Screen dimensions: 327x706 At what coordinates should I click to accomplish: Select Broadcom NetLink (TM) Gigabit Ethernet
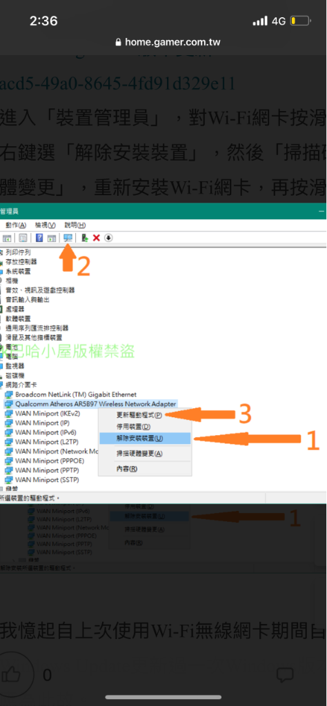[x=76, y=394]
